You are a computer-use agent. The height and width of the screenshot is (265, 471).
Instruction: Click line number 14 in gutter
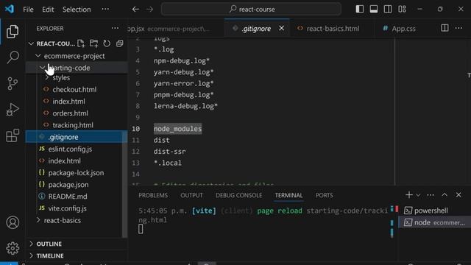tap(135, 174)
